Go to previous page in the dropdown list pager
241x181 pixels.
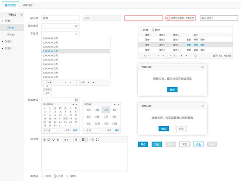[70, 83]
